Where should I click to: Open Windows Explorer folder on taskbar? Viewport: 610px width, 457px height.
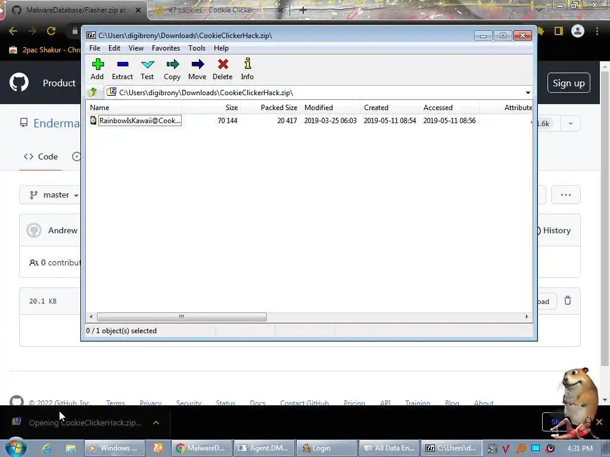click(70, 448)
